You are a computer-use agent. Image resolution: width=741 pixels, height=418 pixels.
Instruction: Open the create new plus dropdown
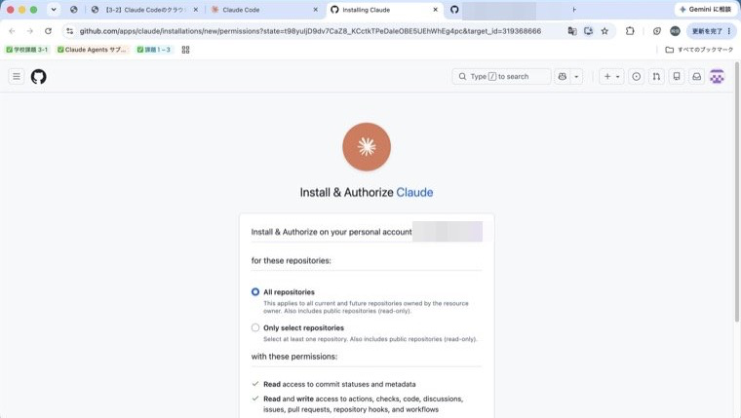(x=611, y=77)
